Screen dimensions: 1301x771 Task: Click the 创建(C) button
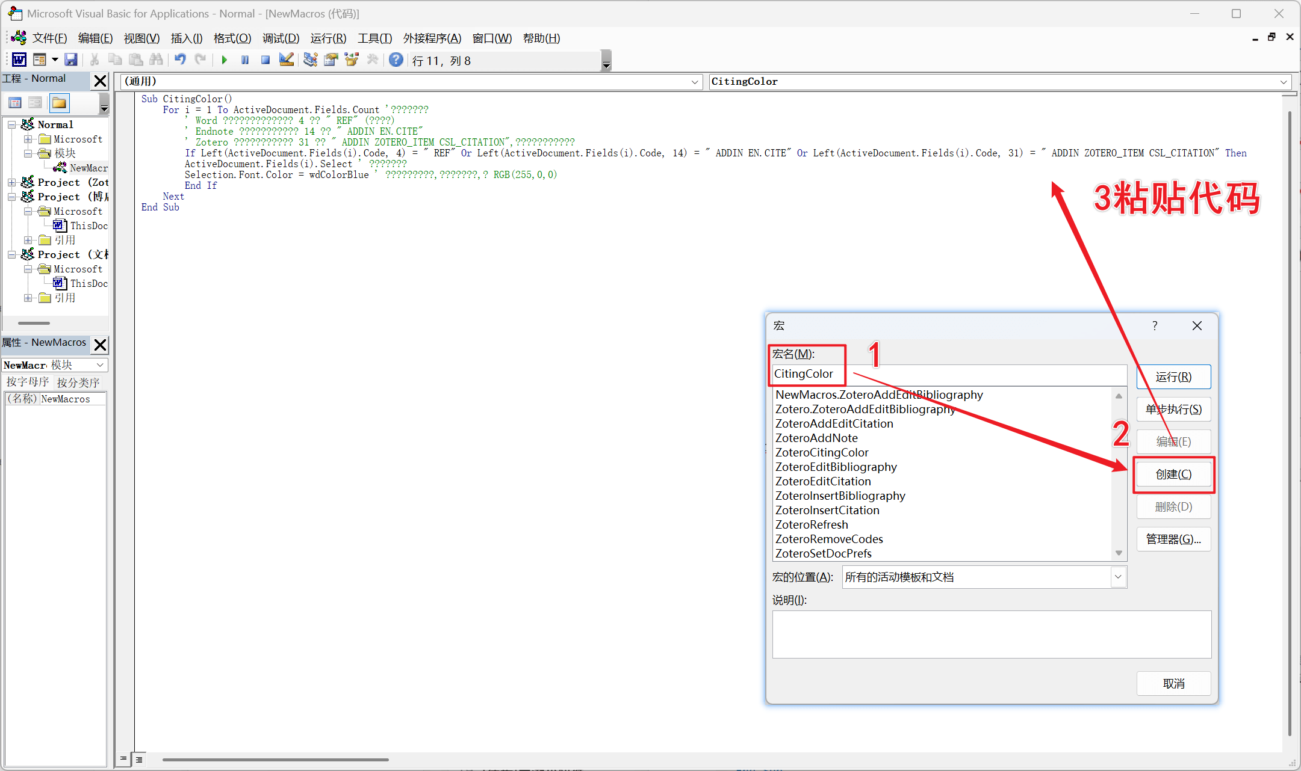pos(1173,475)
